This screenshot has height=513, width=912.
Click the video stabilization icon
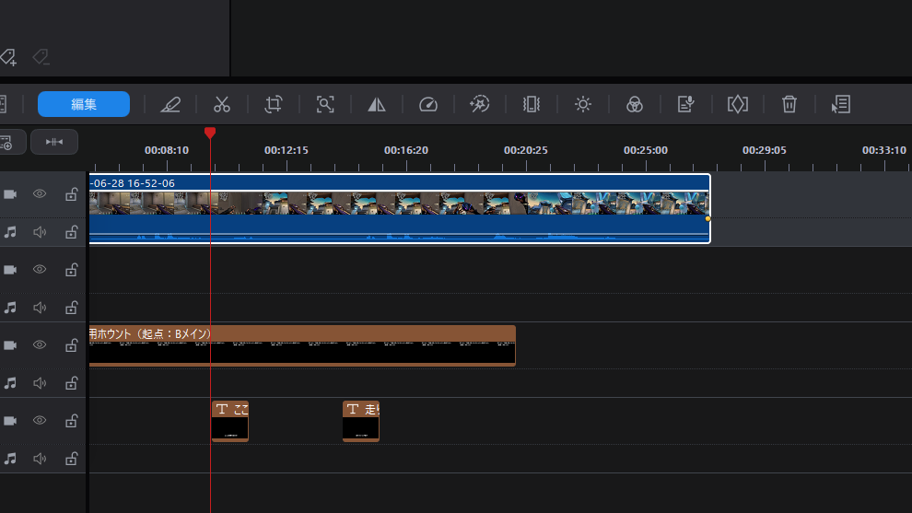531,105
